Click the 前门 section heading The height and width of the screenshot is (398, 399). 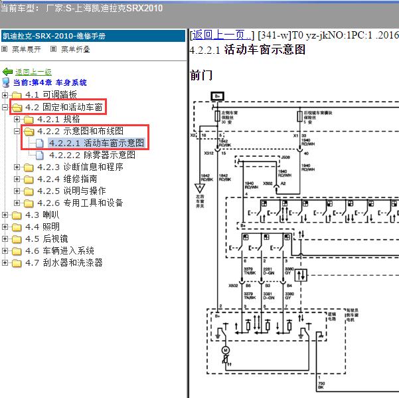201,75
